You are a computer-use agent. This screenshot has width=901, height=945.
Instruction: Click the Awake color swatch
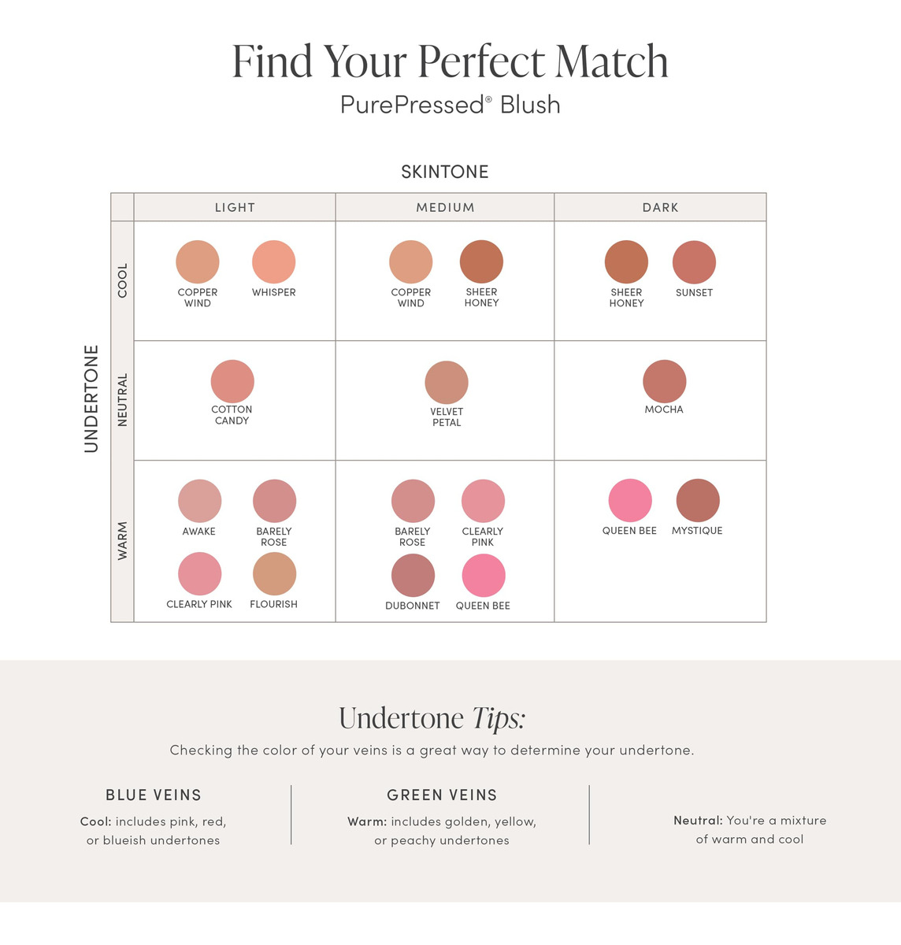click(199, 501)
